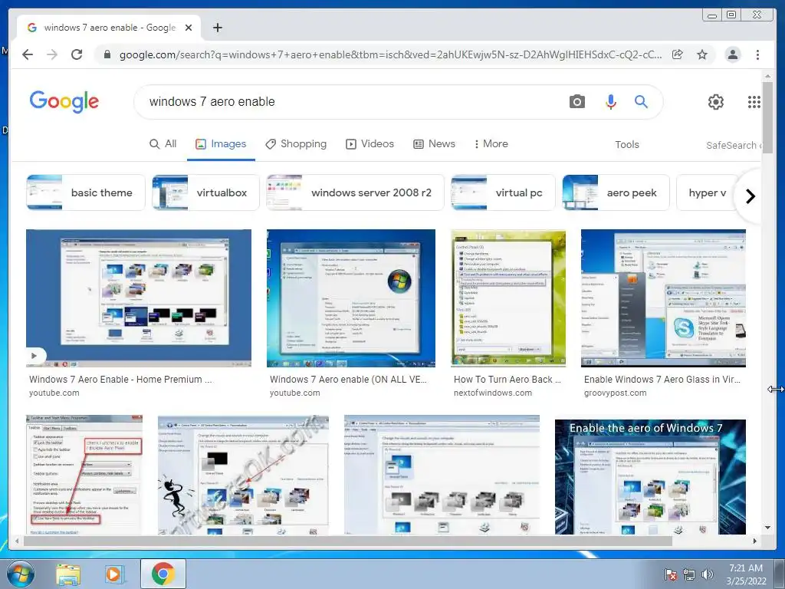Screen dimensions: 785x589
Task: Click the horizontal scrollbar left arrow
Action: 18,541
